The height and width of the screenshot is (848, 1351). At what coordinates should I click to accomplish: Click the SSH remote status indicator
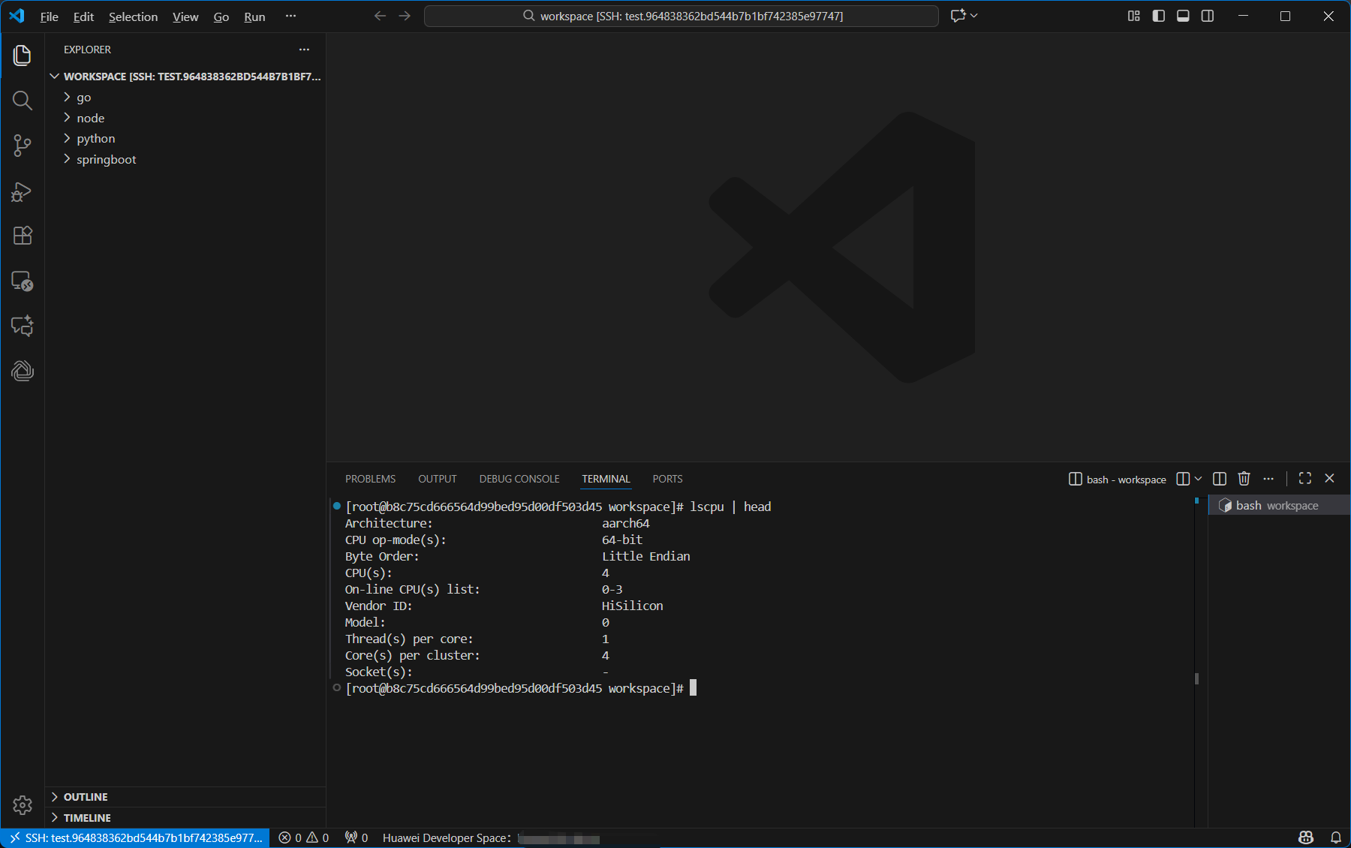click(x=136, y=837)
